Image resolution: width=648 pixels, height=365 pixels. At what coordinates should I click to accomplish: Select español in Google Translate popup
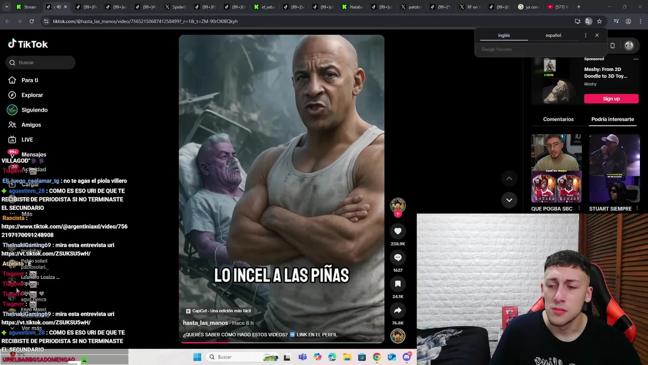553,35
